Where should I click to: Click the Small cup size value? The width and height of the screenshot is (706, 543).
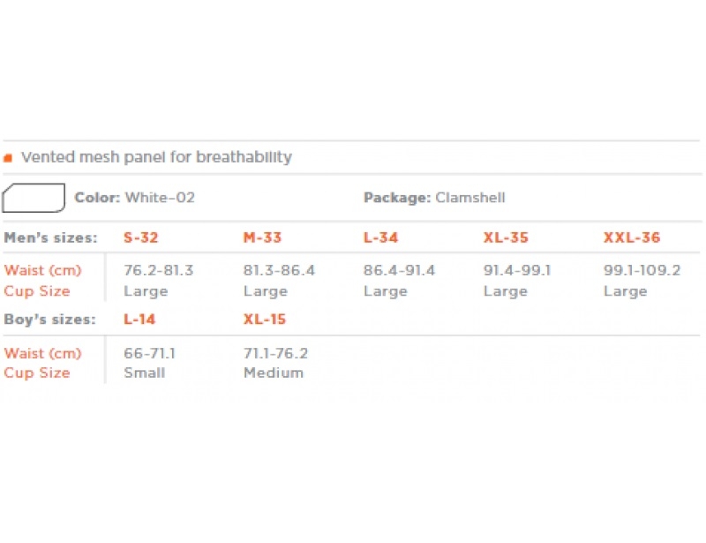pos(145,373)
